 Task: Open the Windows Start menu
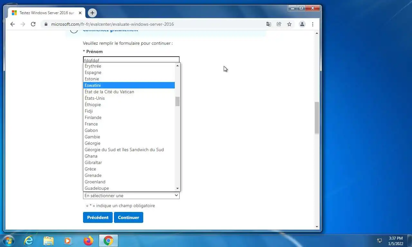(8, 241)
